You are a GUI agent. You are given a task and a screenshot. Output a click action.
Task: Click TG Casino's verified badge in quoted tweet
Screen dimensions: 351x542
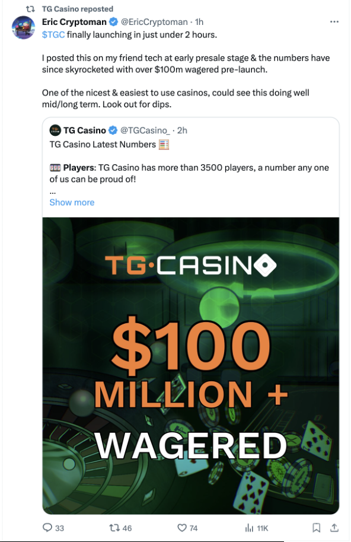pos(113,130)
